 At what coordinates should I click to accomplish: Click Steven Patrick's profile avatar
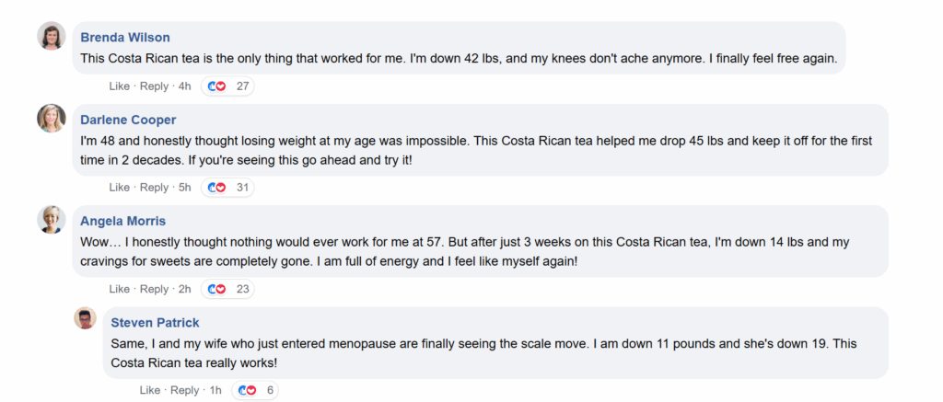click(x=85, y=319)
